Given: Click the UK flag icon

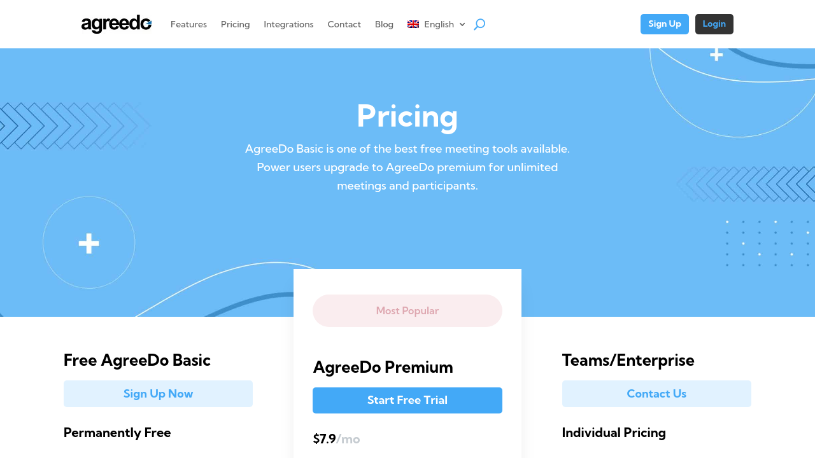Looking at the screenshot, I should [413, 24].
